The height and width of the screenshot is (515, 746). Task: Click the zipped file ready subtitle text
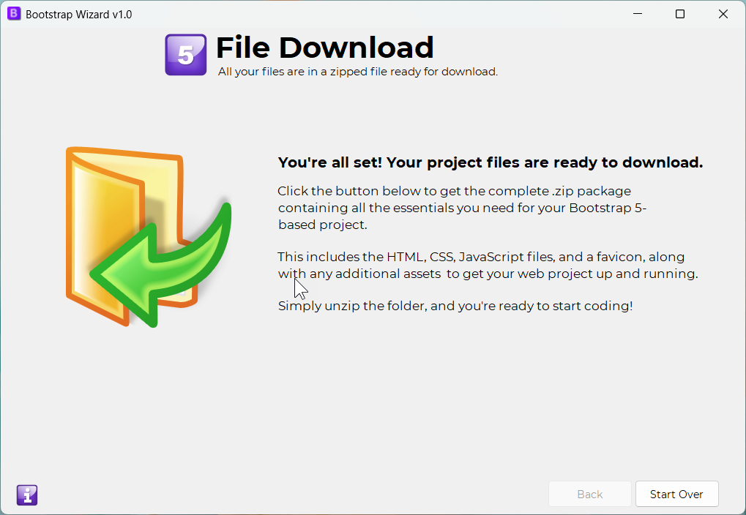click(358, 72)
